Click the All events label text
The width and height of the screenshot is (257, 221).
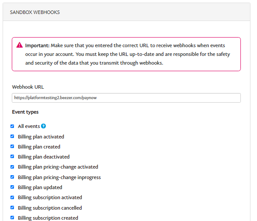[x=29, y=126]
